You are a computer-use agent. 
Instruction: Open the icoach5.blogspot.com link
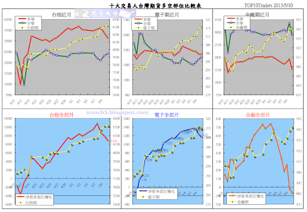click(117, 113)
